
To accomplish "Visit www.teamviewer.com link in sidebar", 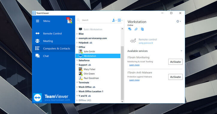I will coord(57,100).
